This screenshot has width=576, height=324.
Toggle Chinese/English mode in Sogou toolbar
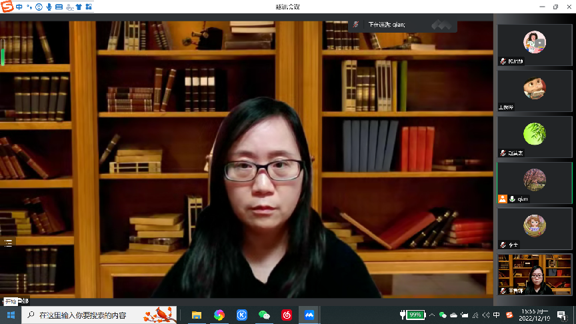[x=19, y=7]
